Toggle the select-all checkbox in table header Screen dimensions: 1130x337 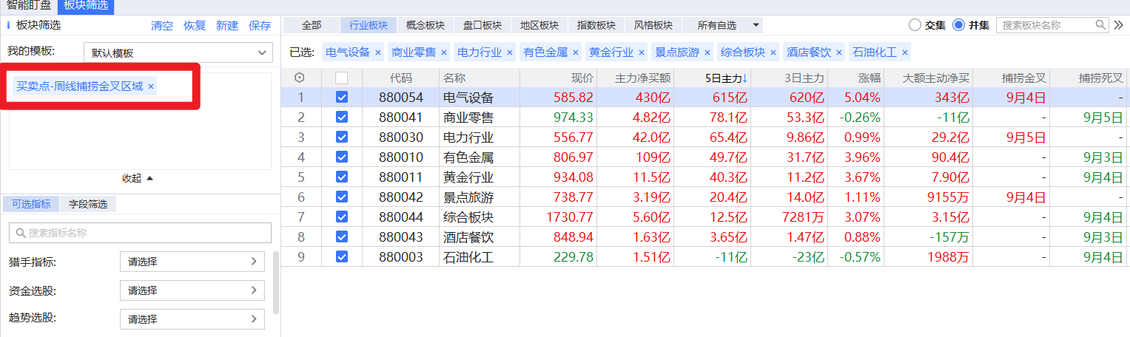click(x=341, y=78)
